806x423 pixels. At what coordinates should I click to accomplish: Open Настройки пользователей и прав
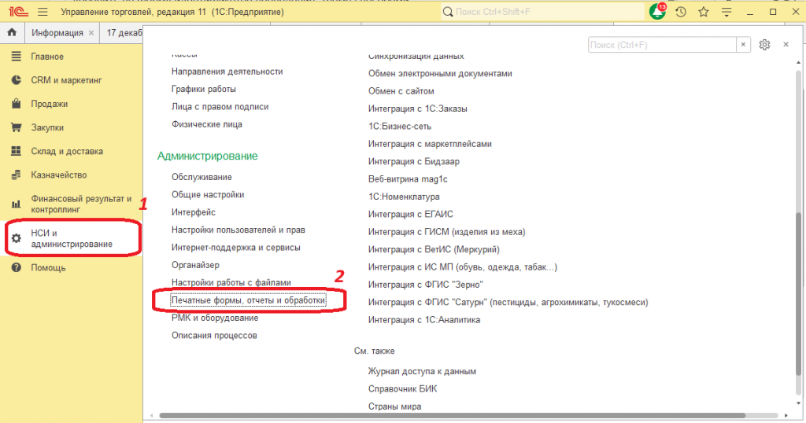238,230
